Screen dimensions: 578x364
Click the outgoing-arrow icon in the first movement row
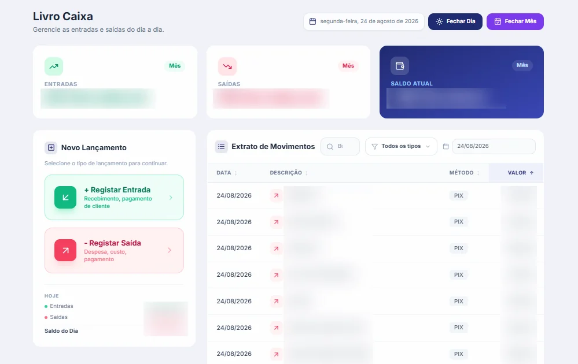[x=276, y=195]
